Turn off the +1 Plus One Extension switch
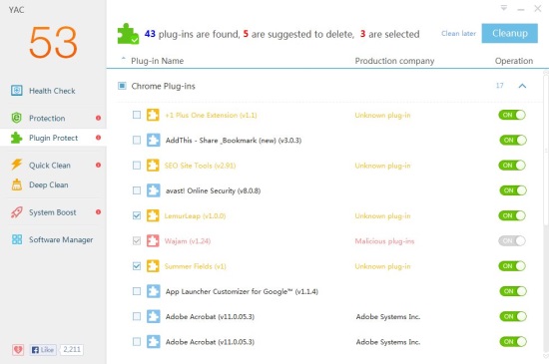 pos(512,115)
